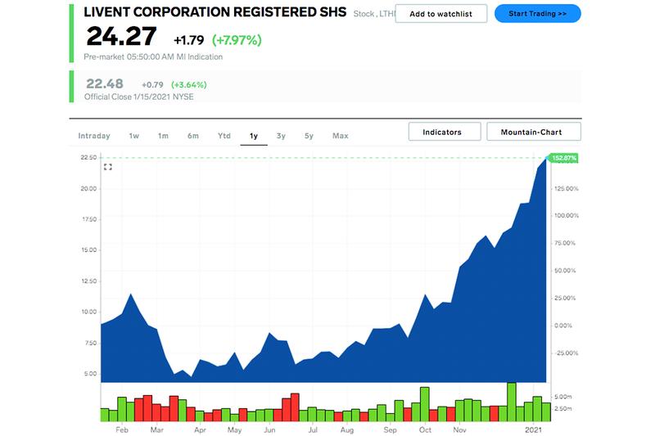Viewport: 655px width, 436px height.
Task: Click the +1.79 price change value
Action: pos(189,40)
